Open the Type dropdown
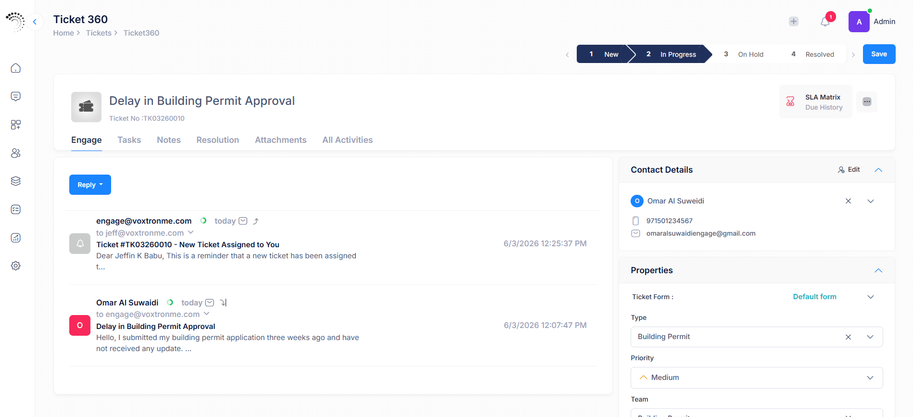The width and height of the screenshot is (913, 417). point(870,337)
